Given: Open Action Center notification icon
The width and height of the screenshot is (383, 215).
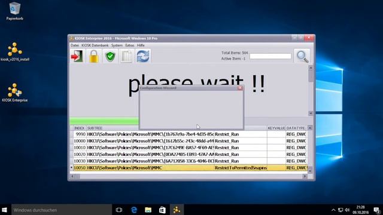Looking at the screenshot, I should click(x=377, y=210).
